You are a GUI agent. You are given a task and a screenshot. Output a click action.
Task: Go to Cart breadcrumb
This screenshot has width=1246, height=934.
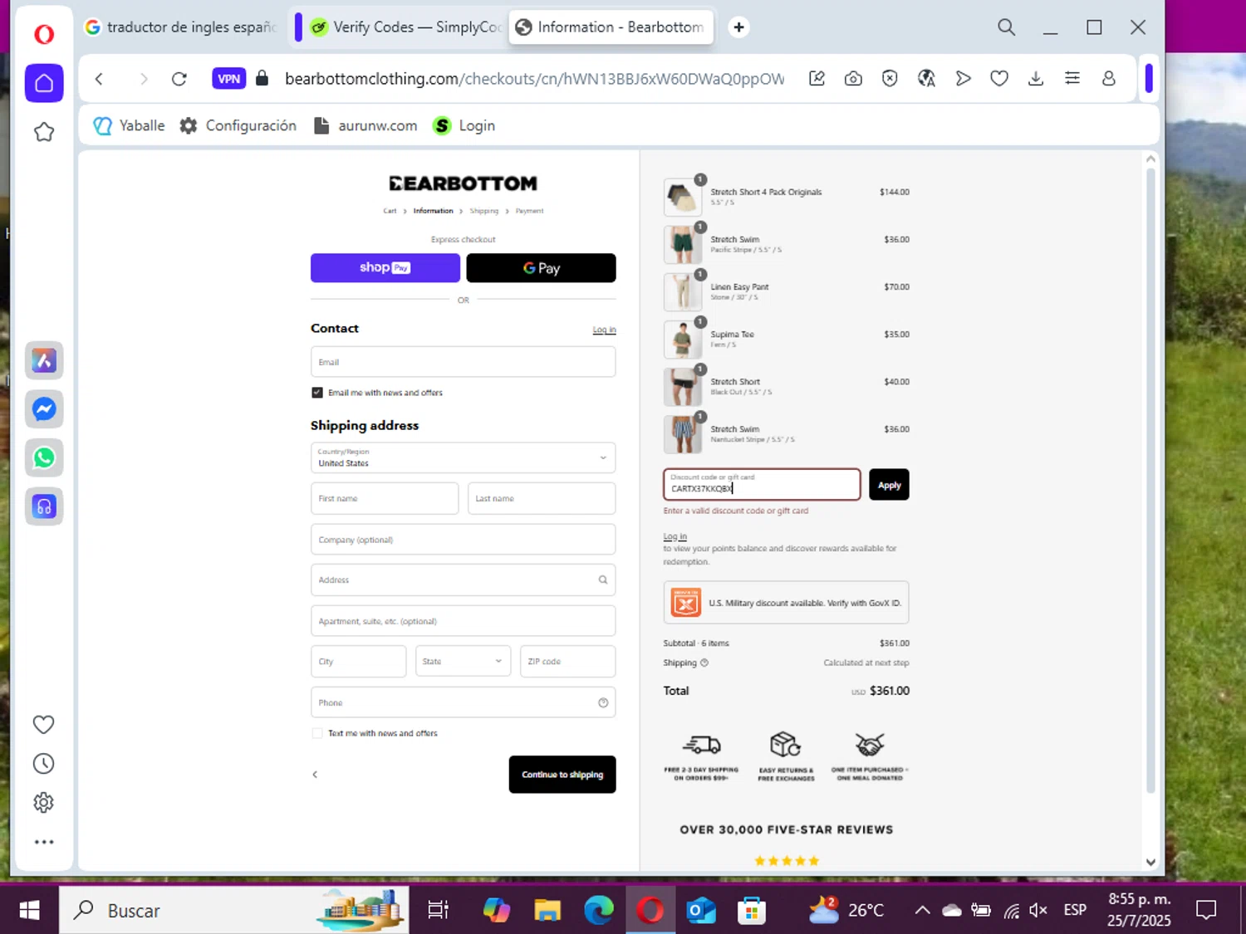pyautogui.click(x=390, y=211)
